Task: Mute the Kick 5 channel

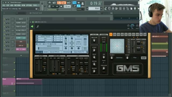Action: [5, 19]
